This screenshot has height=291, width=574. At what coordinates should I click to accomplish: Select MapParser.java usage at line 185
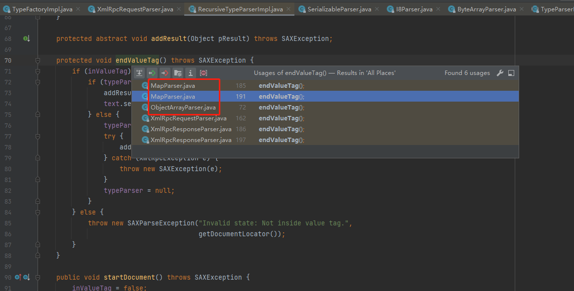click(325, 85)
